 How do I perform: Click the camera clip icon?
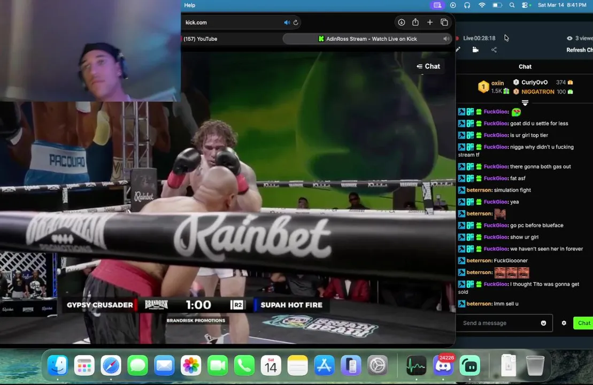475,50
